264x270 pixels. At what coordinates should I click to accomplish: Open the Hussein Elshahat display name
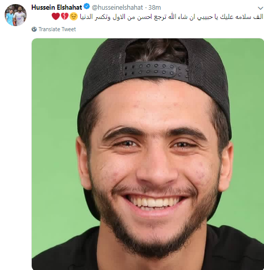click(x=56, y=7)
